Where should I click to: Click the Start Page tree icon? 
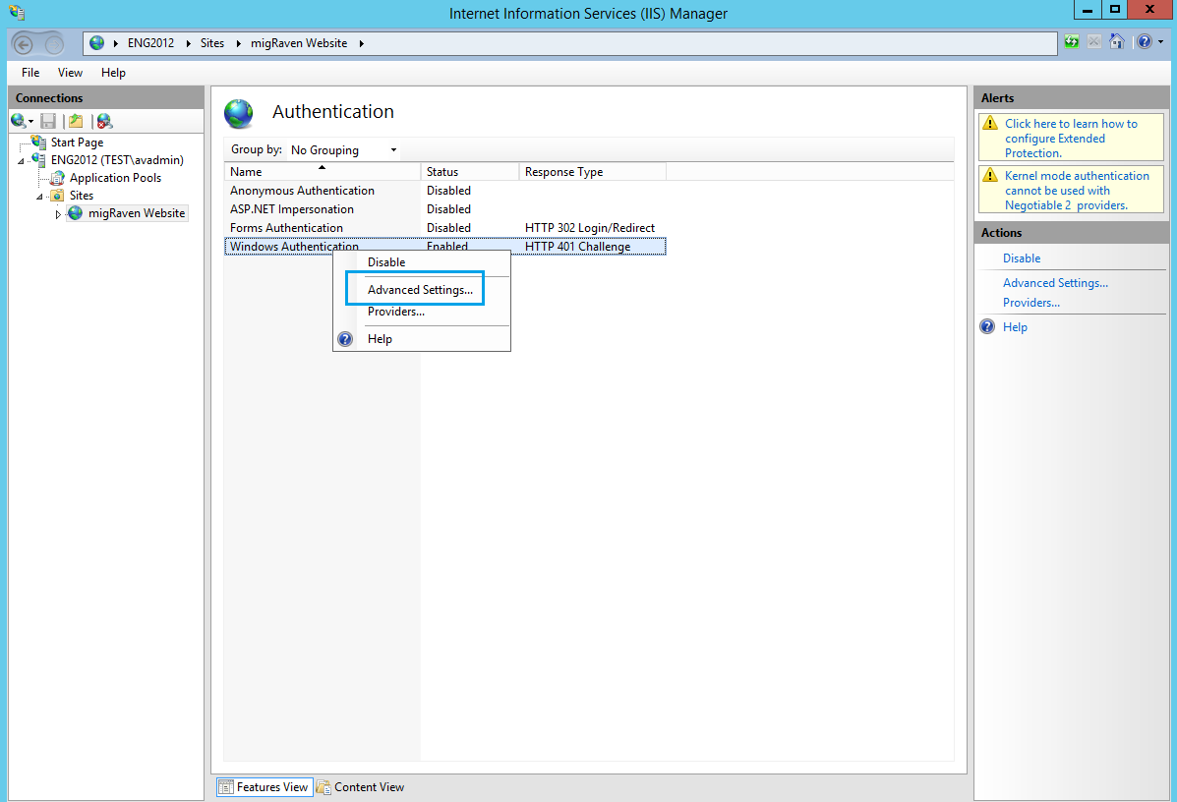click(39, 142)
